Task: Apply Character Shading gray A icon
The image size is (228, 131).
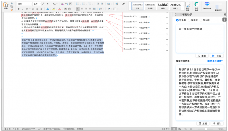Action: click(x=66, y=9)
